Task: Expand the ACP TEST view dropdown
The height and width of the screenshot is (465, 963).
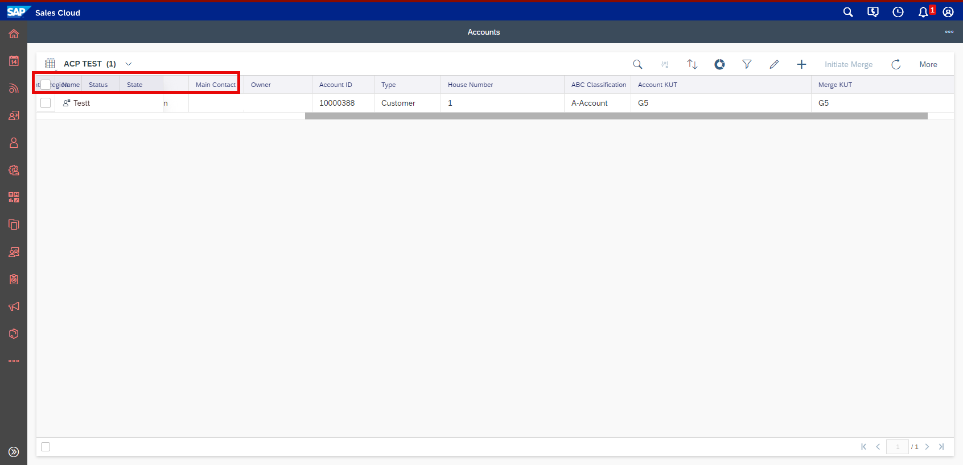Action: 129,64
